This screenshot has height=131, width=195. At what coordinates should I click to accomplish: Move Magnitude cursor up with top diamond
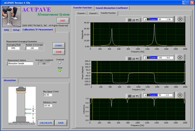click(180, 18)
